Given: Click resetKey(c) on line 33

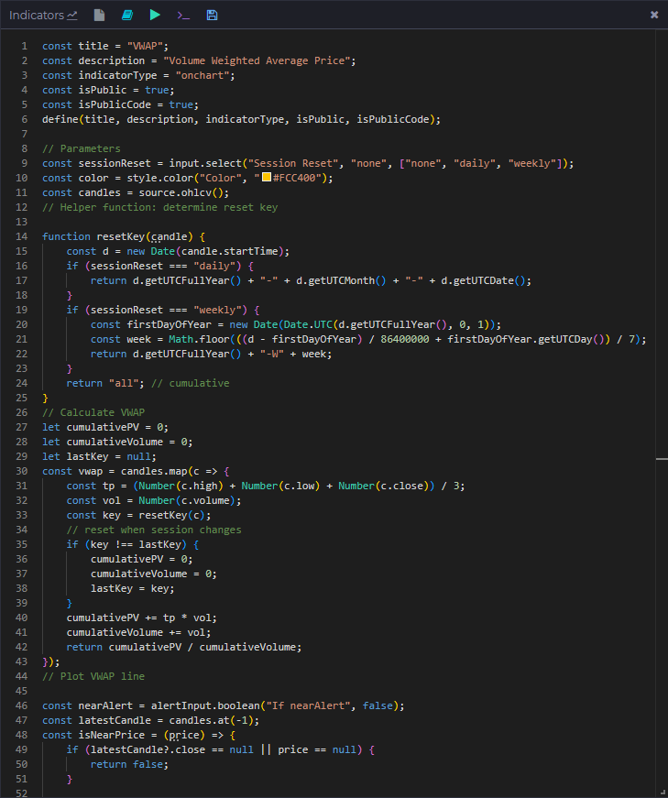Looking at the screenshot, I should (172, 515).
